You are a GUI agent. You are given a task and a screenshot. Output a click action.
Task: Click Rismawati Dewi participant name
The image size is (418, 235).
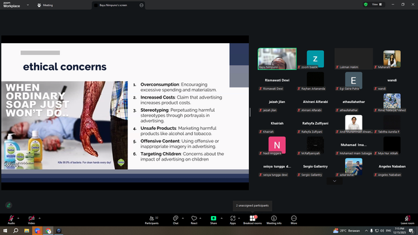[x=277, y=80]
